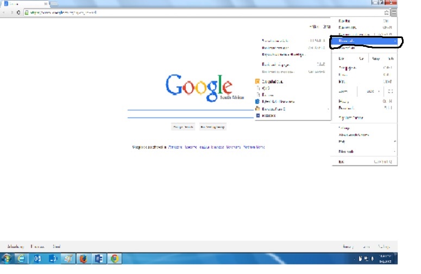Launch Internet Explorer from the taskbar
Viewport: 421px width, 274px height.
[21, 259]
